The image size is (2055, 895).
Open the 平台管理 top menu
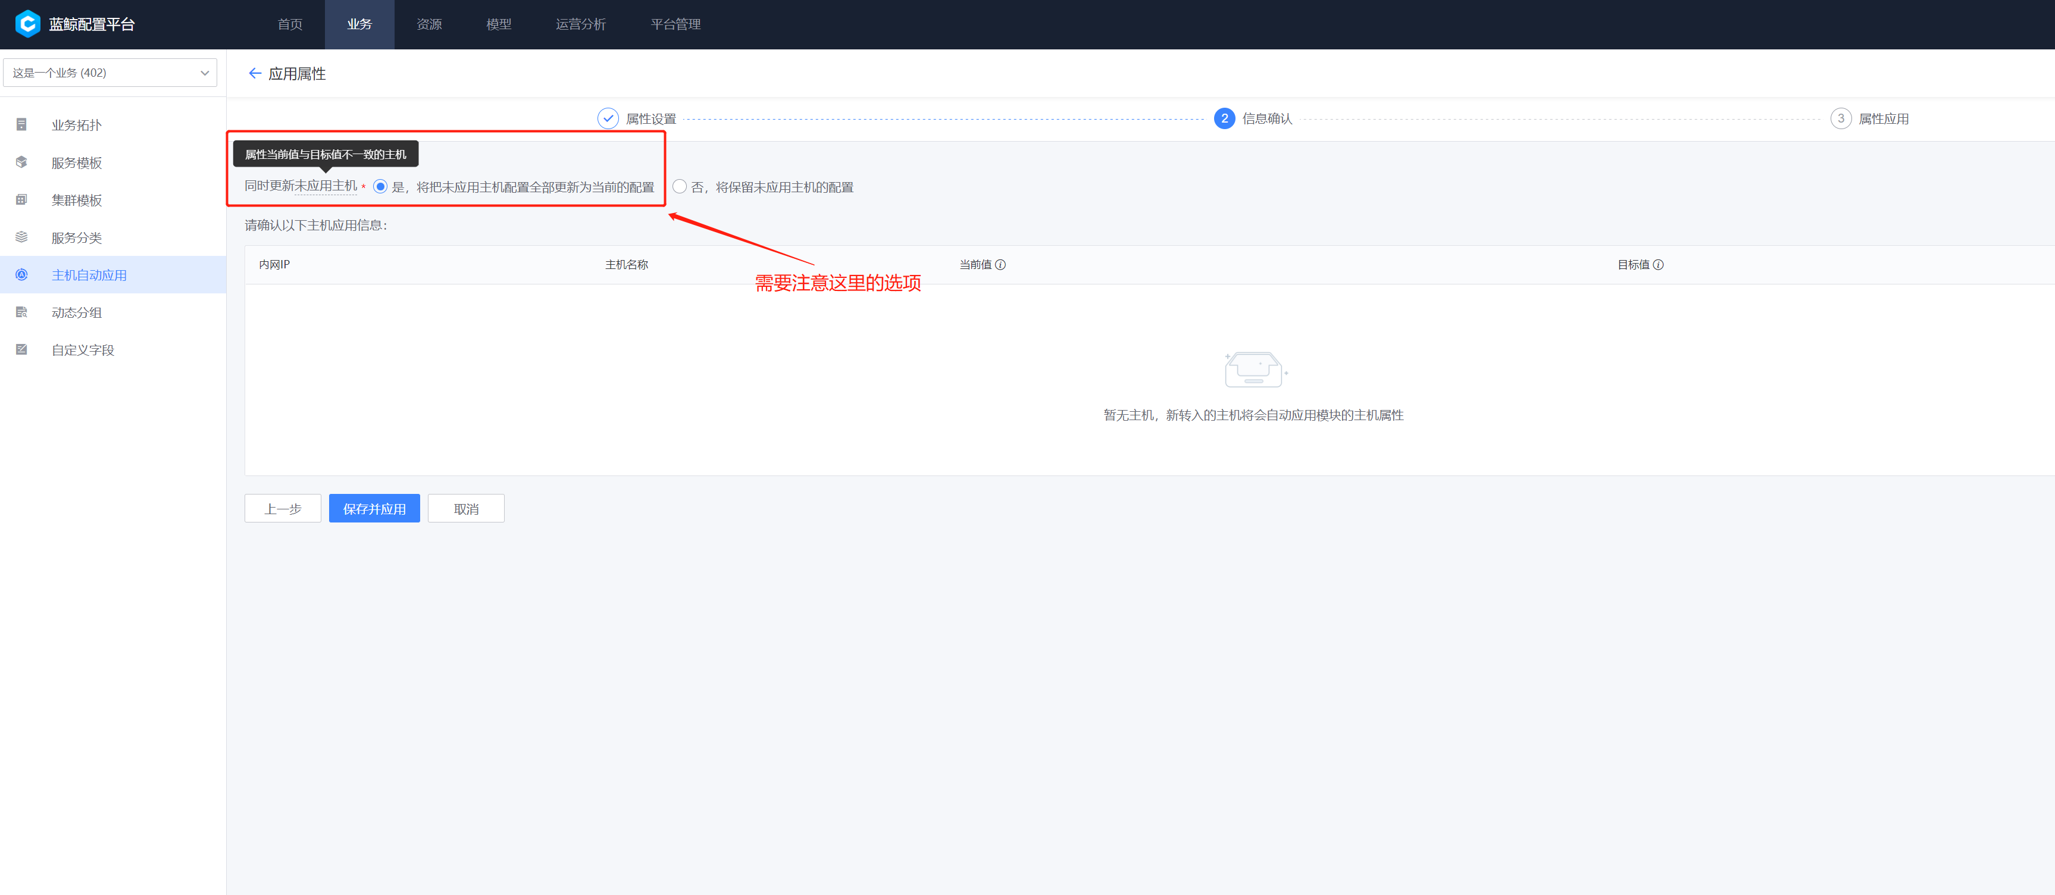coord(675,24)
